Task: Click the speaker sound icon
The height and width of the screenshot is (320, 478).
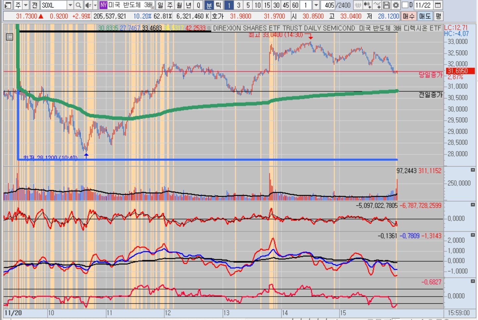Action: [88, 5]
